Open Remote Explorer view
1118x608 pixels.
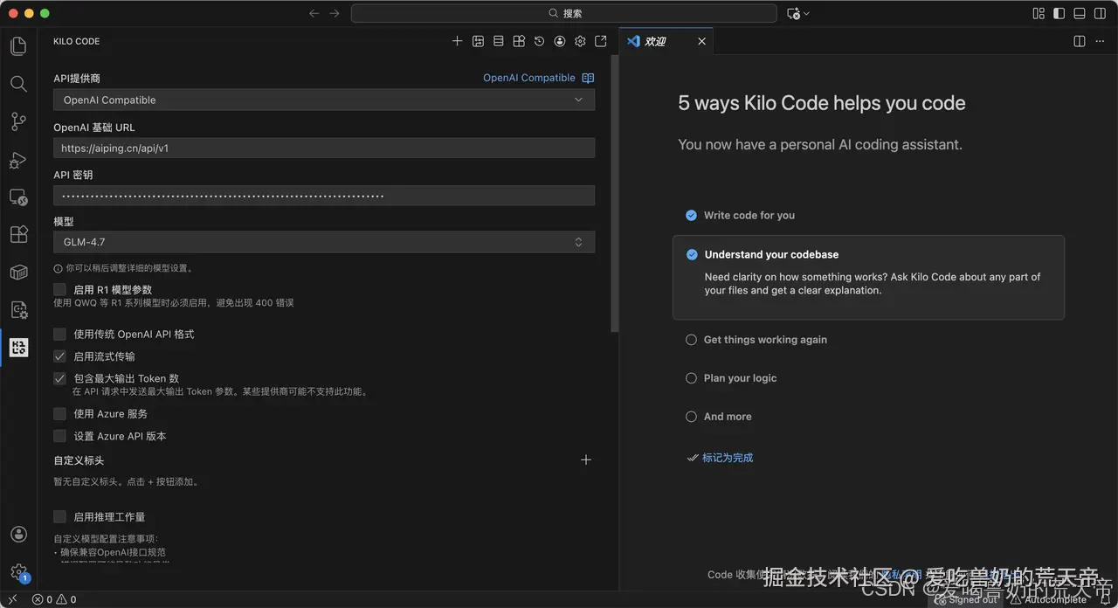(x=18, y=197)
